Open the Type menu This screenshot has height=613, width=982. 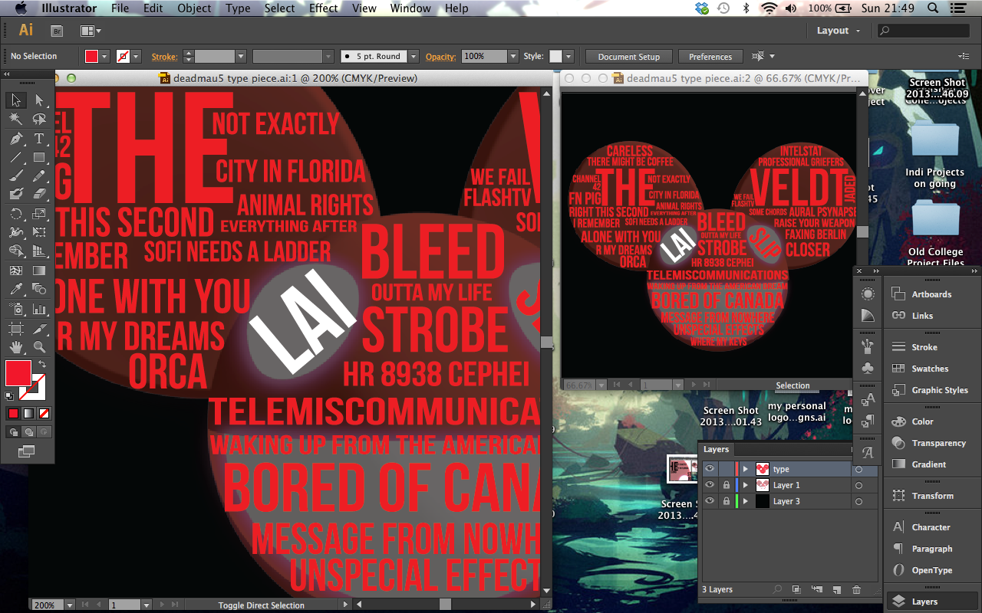[238, 8]
